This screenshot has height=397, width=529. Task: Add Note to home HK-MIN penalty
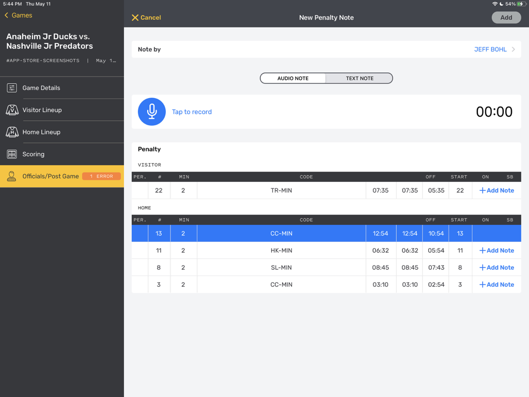click(x=496, y=250)
